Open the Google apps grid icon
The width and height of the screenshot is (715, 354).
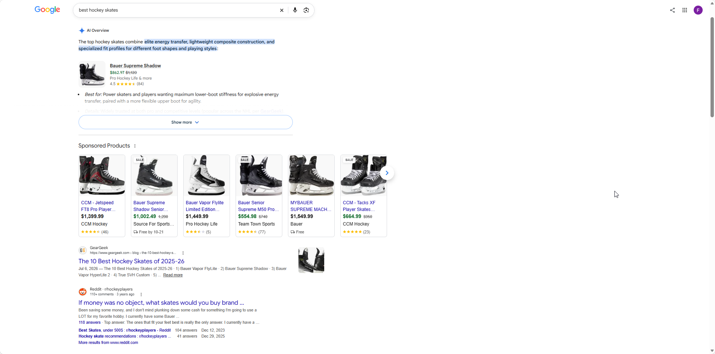click(685, 10)
